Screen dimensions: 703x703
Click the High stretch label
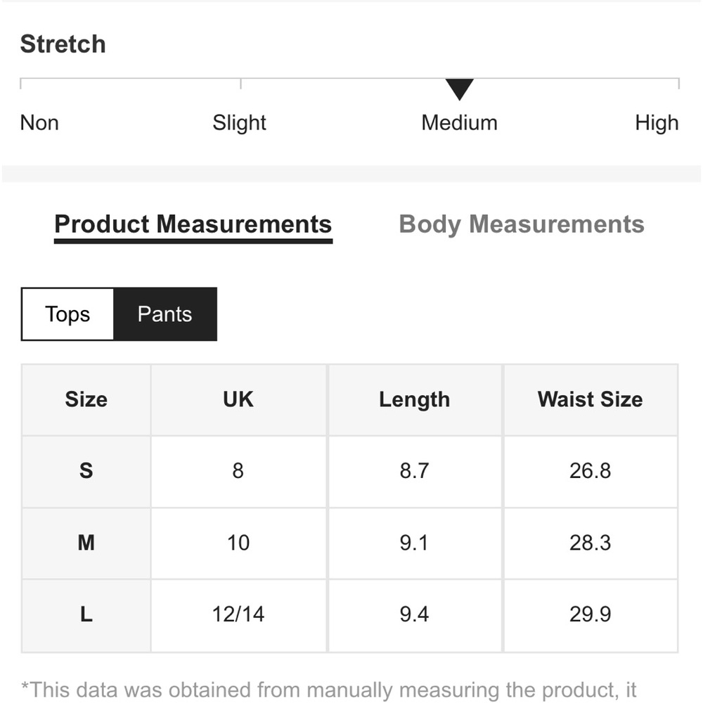657,123
